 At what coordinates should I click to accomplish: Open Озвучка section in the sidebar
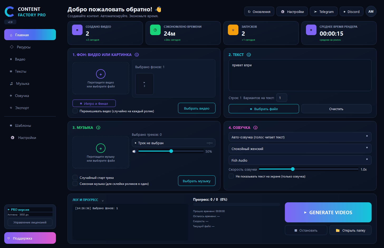point(30,96)
